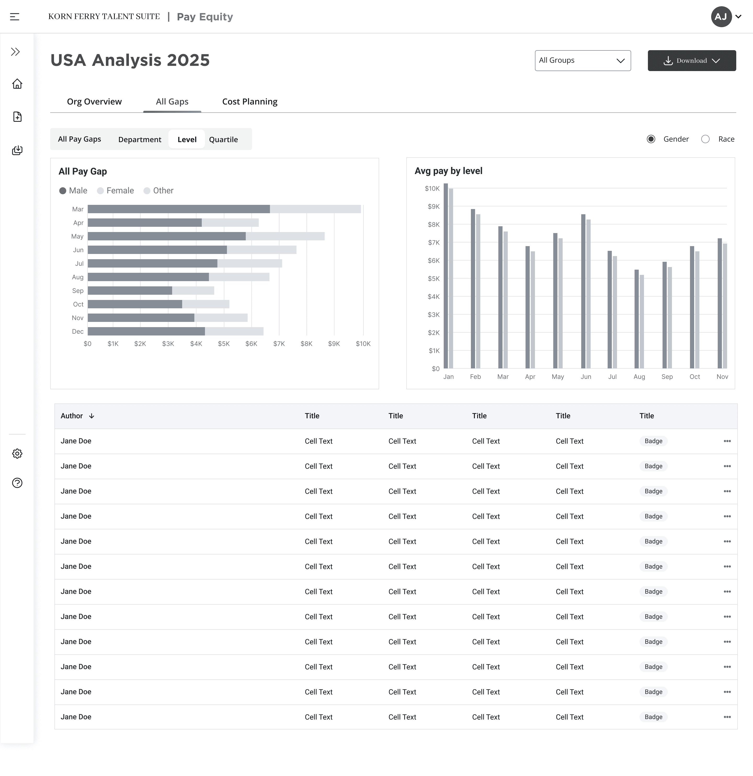Toggle Female legend series

click(x=115, y=191)
